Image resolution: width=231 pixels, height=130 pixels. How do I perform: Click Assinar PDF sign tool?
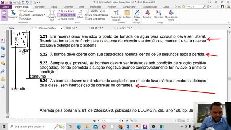pos(137,15)
